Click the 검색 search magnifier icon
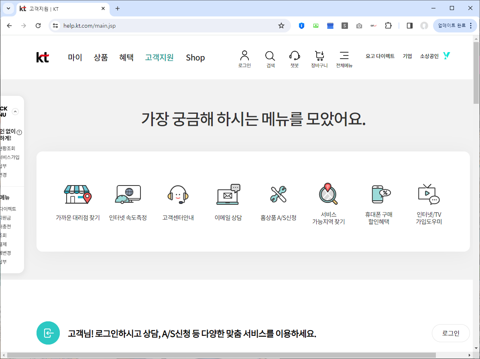 (270, 56)
